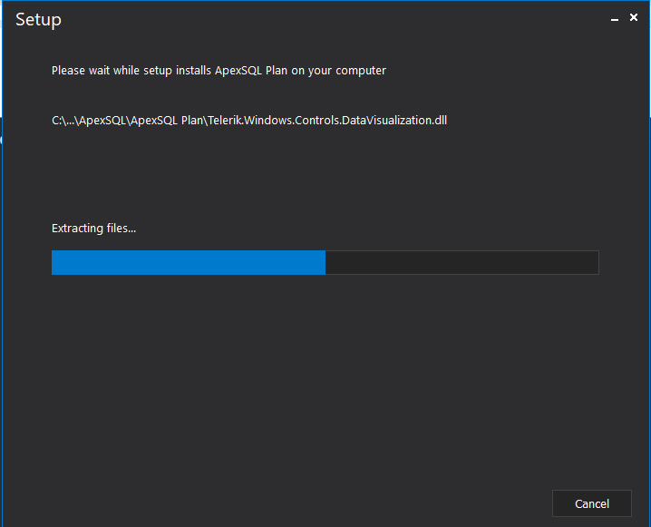Click the Setup window title
Image resolution: width=651 pixels, height=527 pixels.
click(x=39, y=20)
